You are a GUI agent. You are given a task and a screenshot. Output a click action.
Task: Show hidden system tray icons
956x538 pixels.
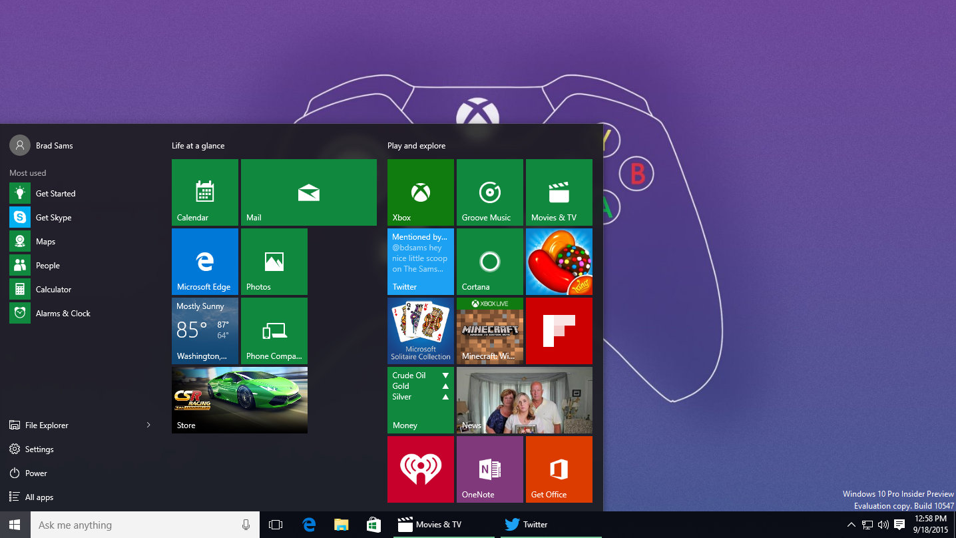point(851,525)
